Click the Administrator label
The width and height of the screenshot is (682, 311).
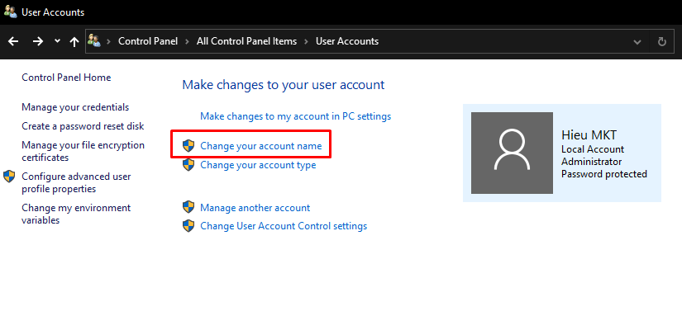pos(592,162)
